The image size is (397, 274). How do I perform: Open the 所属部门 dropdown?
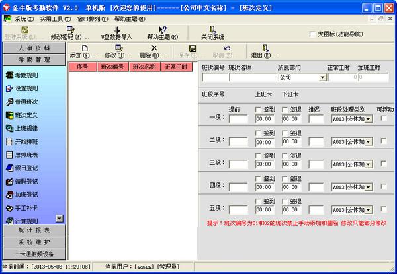coord(323,77)
